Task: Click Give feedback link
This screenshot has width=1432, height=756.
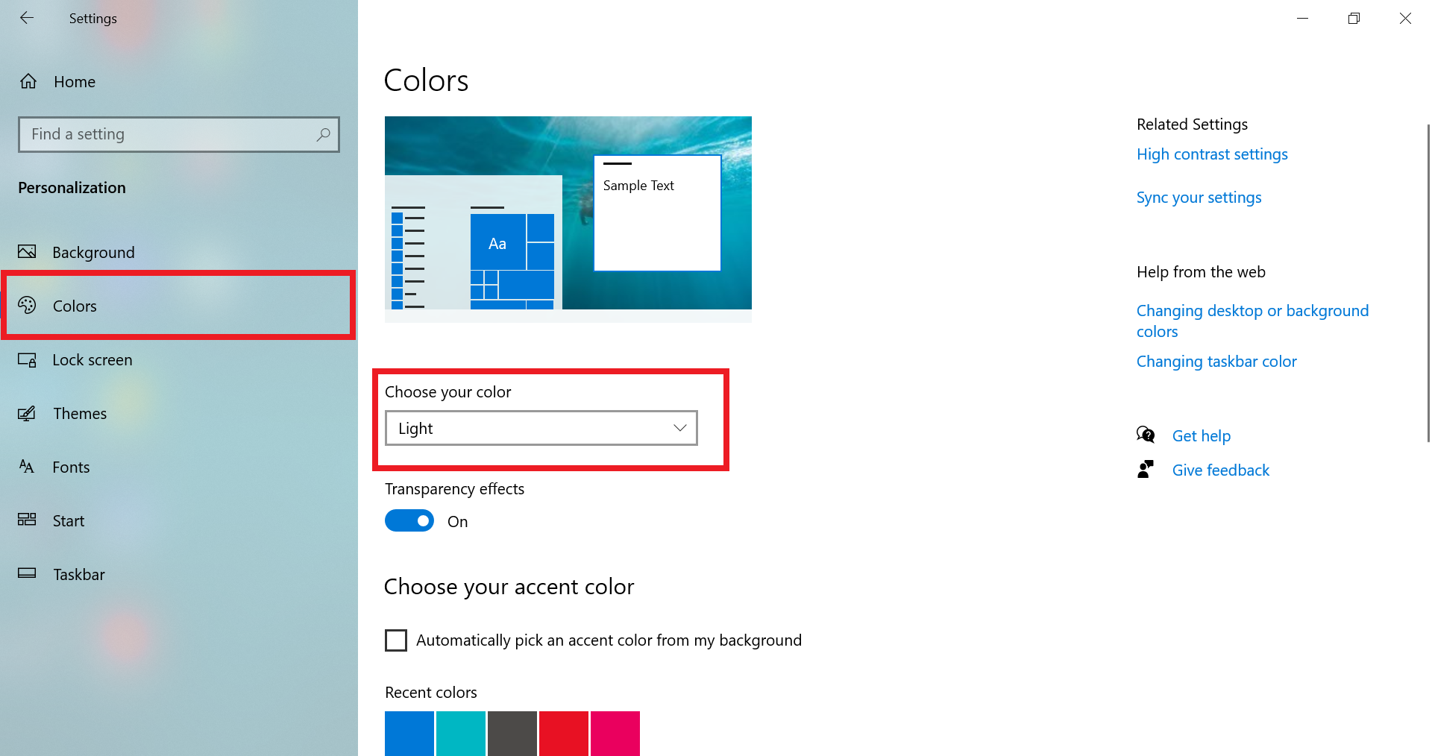Action: 1220,470
